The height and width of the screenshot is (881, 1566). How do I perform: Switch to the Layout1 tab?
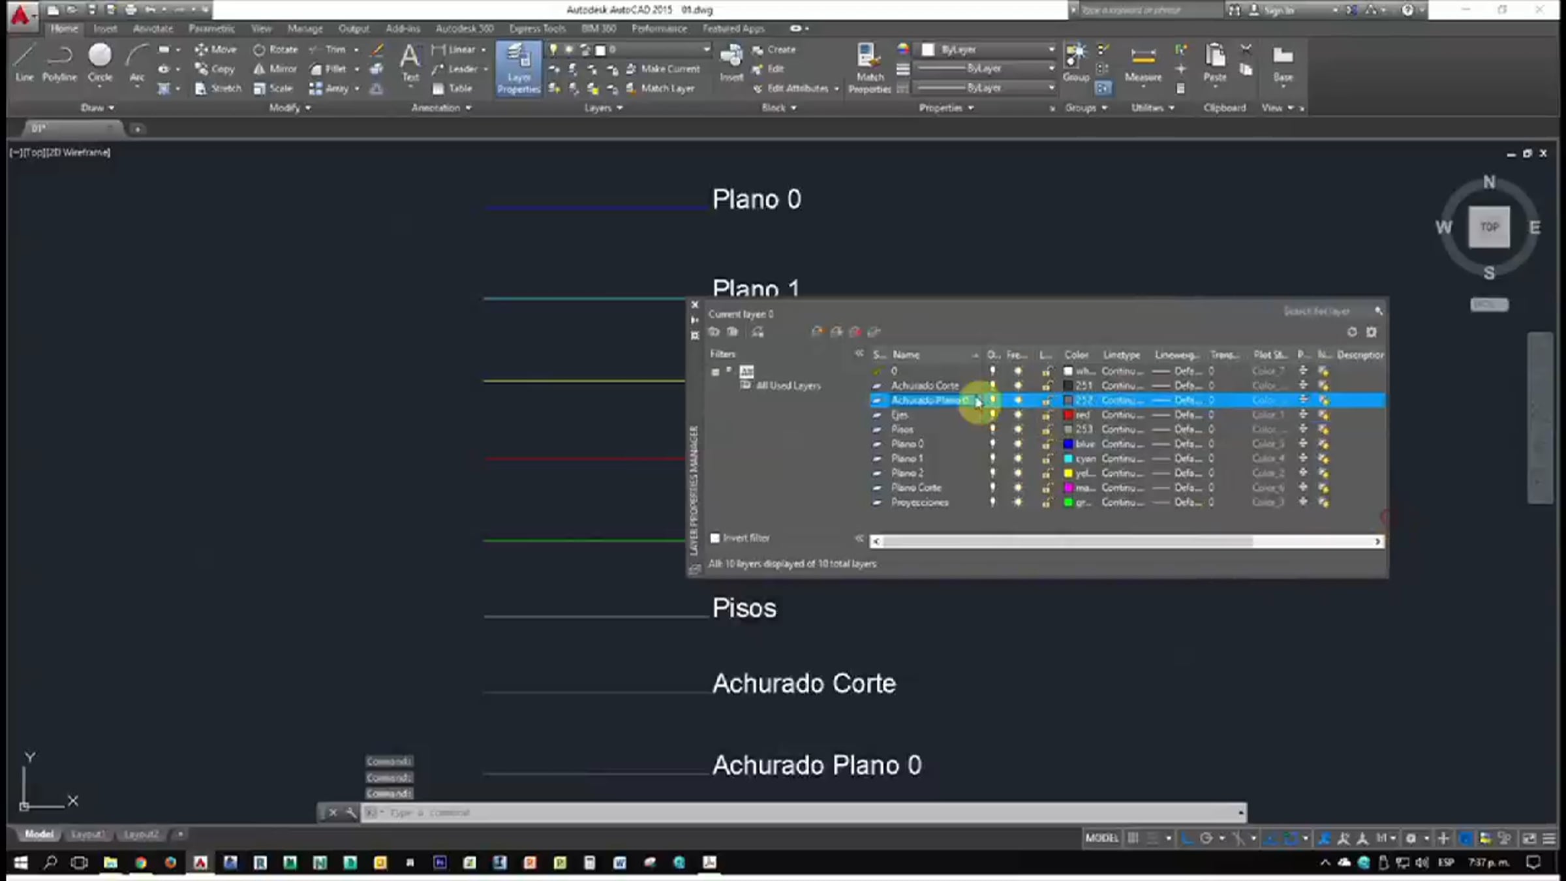(87, 834)
